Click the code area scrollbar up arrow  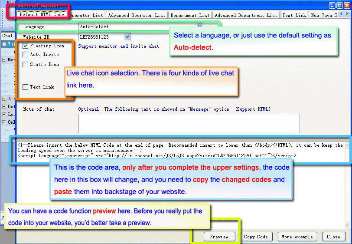(347, 145)
